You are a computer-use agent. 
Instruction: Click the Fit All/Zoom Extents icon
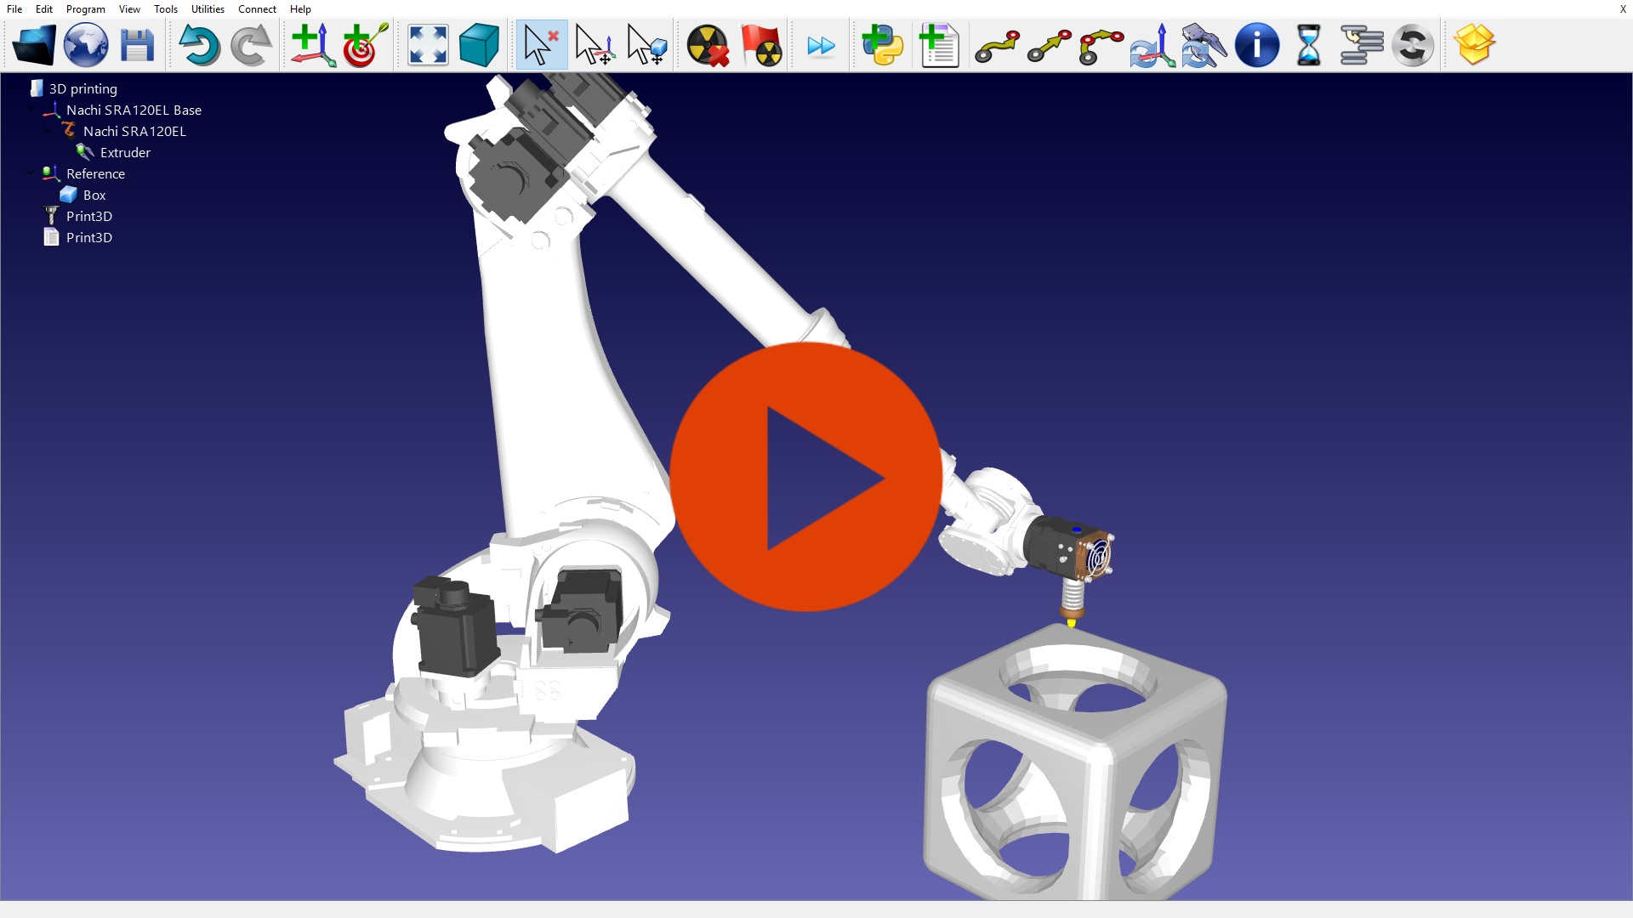click(x=427, y=43)
